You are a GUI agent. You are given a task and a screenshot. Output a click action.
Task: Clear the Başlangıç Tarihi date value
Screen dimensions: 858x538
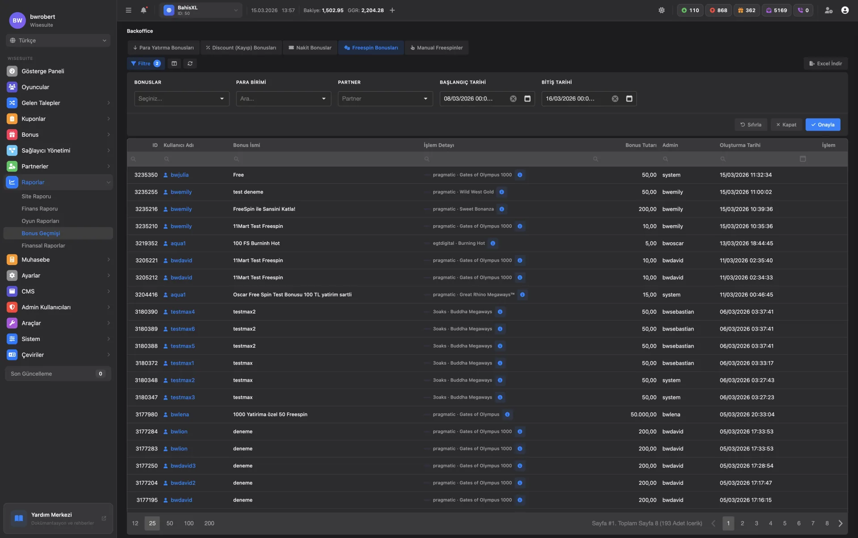[x=513, y=99]
